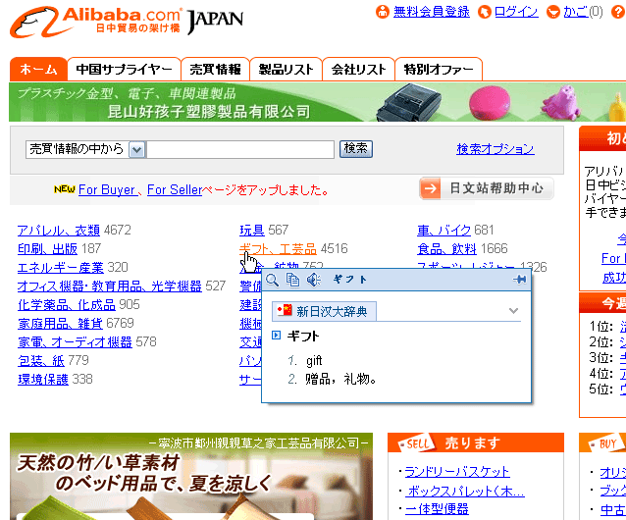Open the 売買情報の中から search scope dropdown
Viewport: 626px width, 520px height.
pos(136,149)
